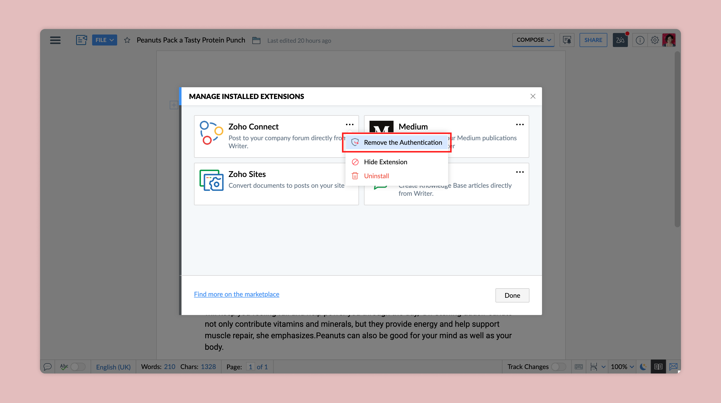This screenshot has width=721, height=403.
Task: Open Zoho Connect more options dots
Action: point(349,125)
